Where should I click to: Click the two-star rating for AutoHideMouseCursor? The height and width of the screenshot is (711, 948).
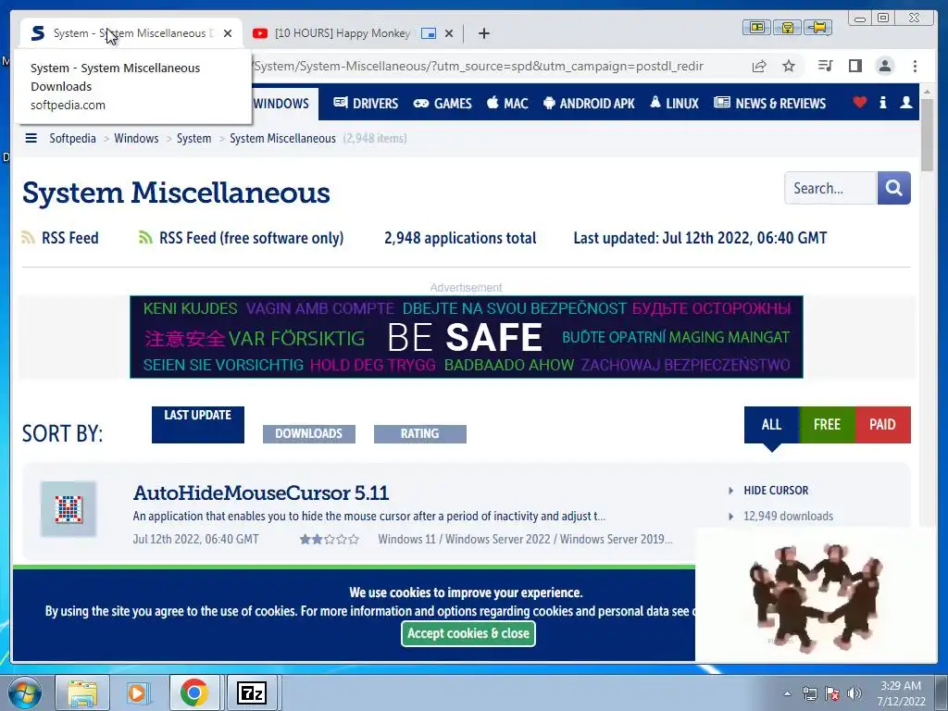point(330,539)
